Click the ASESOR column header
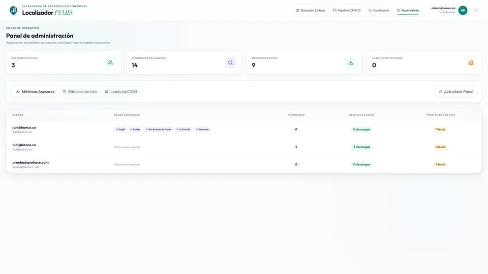 (18, 115)
